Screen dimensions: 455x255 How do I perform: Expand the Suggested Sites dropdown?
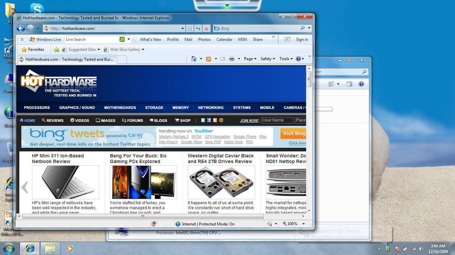click(x=98, y=50)
